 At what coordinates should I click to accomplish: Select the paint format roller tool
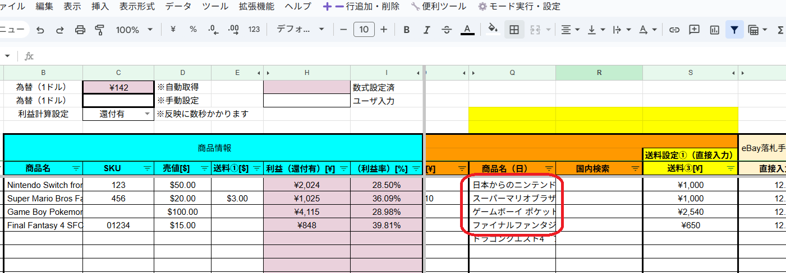coord(100,30)
